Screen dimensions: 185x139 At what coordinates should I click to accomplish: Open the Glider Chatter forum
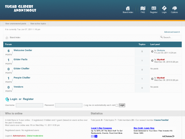pos(21,69)
